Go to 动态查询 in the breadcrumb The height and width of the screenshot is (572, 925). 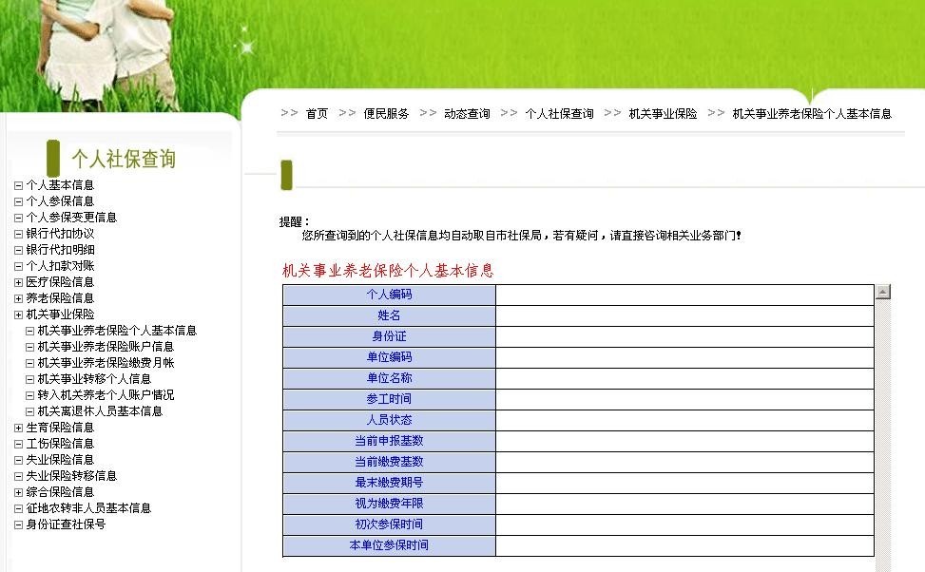(467, 112)
